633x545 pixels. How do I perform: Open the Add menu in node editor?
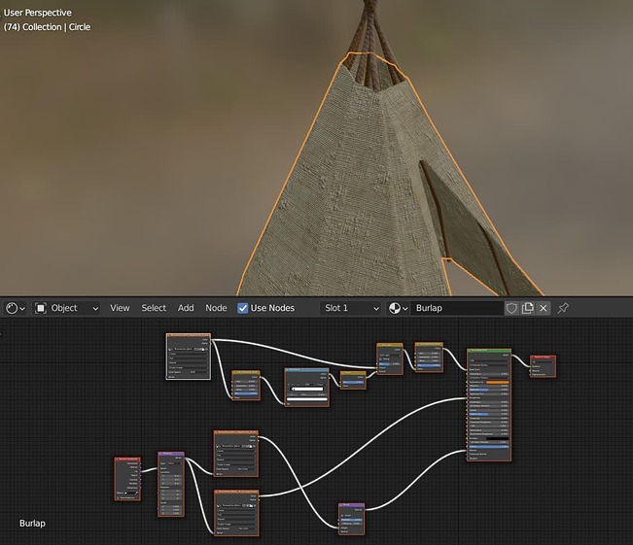coord(186,308)
